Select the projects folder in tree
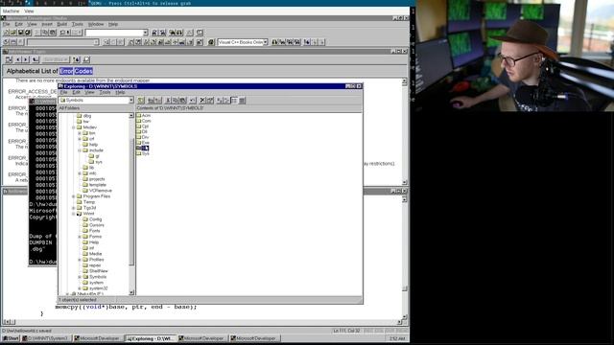Screen dimensions: 614x345 (x=94, y=179)
